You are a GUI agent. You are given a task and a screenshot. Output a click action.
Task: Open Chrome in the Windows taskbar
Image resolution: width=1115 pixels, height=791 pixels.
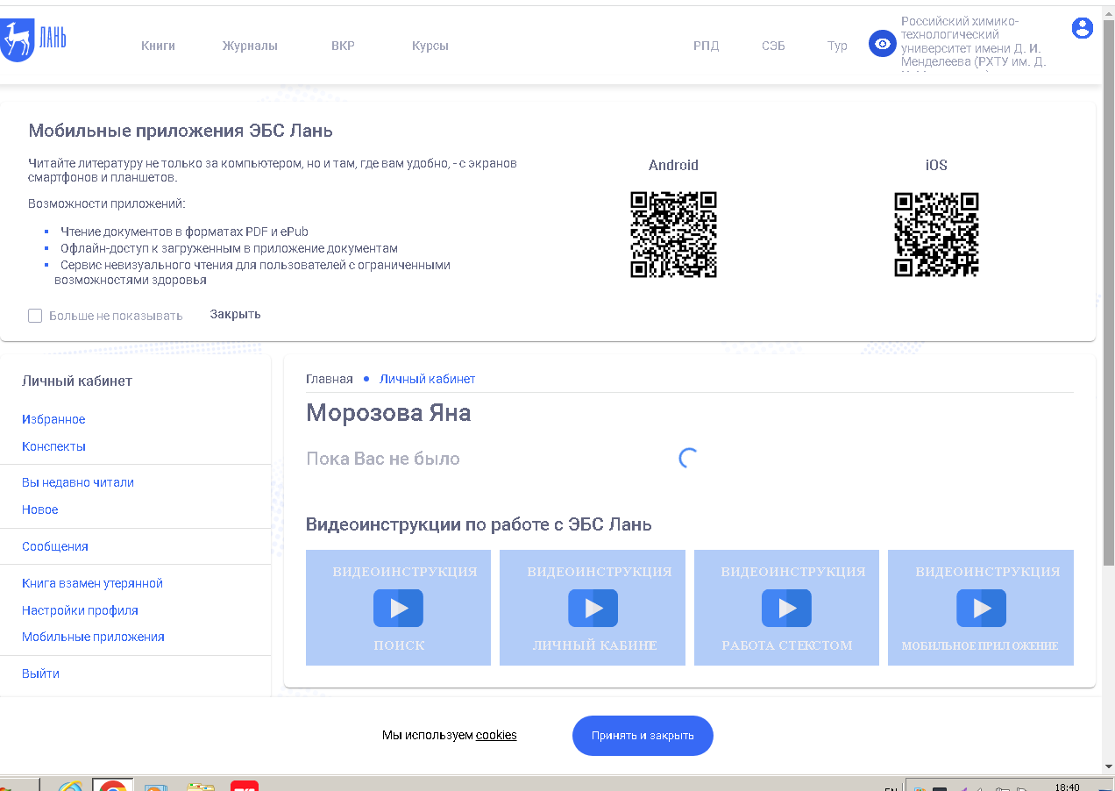[113, 785]
